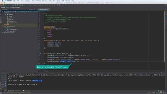Click the Undo toolbar icon

tap(8, 5)
